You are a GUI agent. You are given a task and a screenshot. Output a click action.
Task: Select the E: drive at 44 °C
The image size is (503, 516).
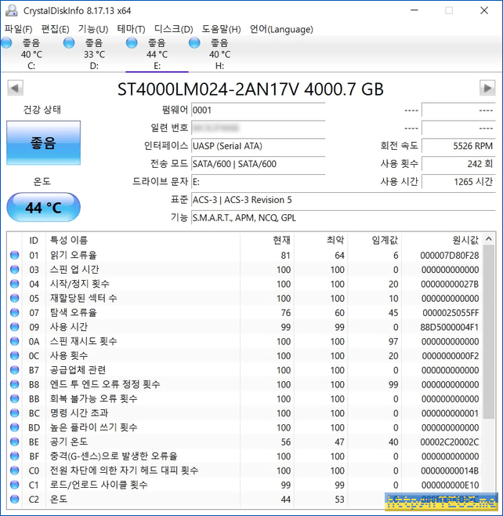[157, 54]
